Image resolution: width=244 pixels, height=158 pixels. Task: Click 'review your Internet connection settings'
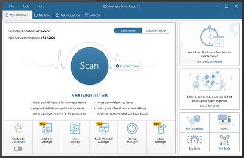[121, 108]
